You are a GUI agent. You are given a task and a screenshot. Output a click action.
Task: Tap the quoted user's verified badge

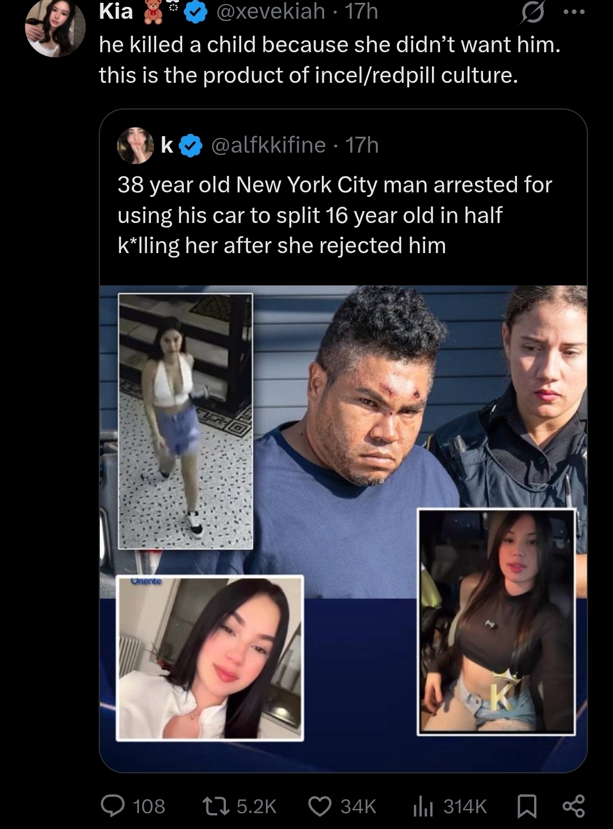pyautogui.click(x=191, y=146)
